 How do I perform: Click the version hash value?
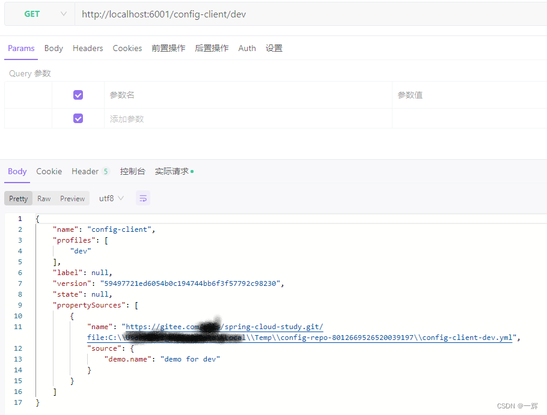click(190, 283)
